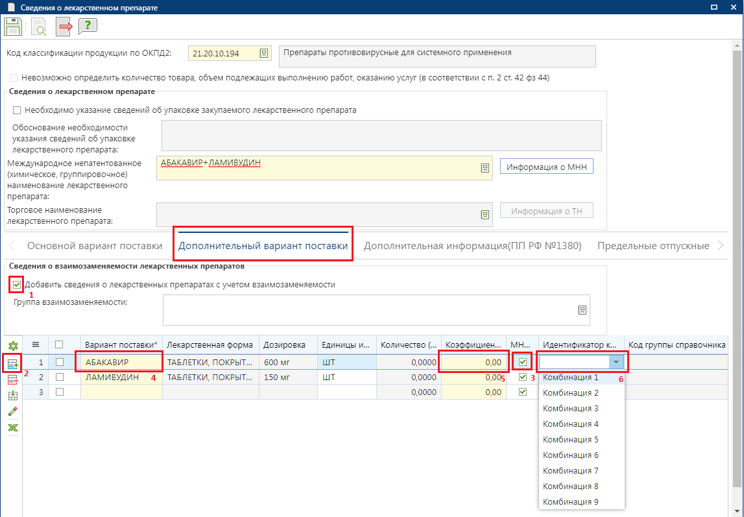Toggle the МНН checkbox in the АБАКАВИР row
744x517 pixels.
523,362
